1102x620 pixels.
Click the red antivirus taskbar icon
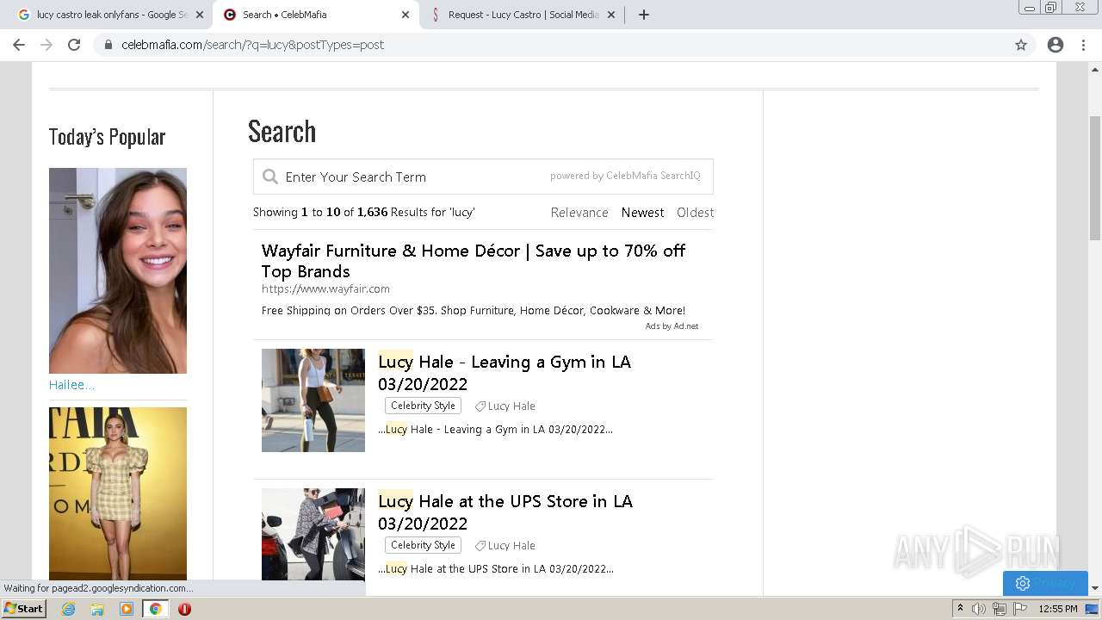184,609
